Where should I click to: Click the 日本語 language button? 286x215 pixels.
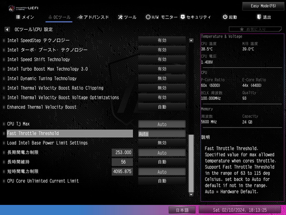click(183, 210)
